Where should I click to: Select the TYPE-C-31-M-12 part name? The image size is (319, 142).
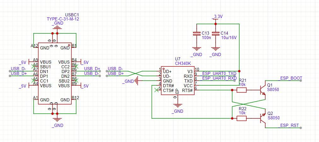(x=63, y=19)
